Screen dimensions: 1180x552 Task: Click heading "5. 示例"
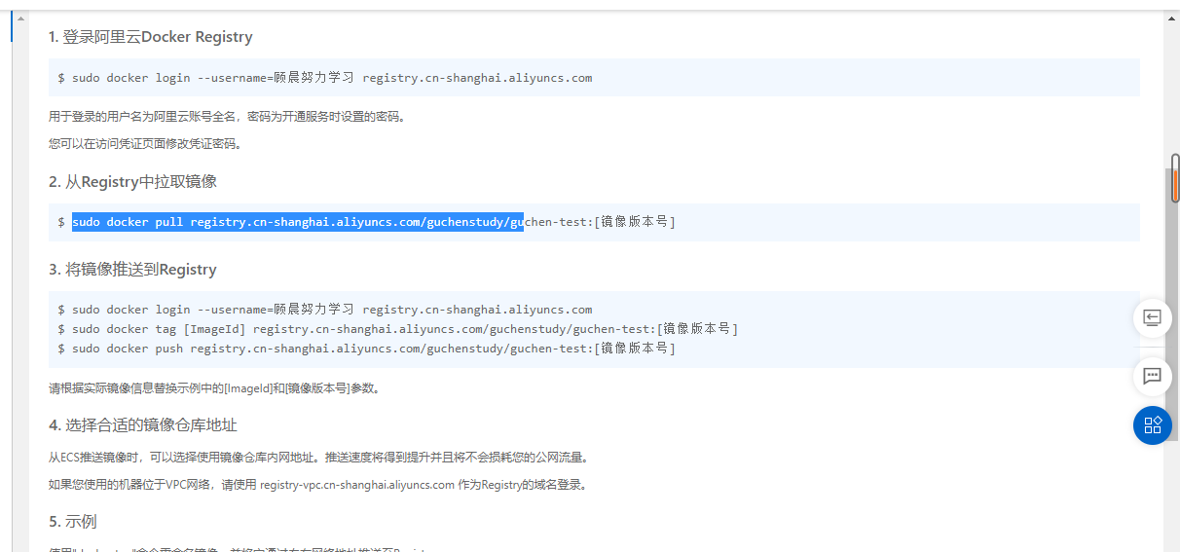pos(73,522)
